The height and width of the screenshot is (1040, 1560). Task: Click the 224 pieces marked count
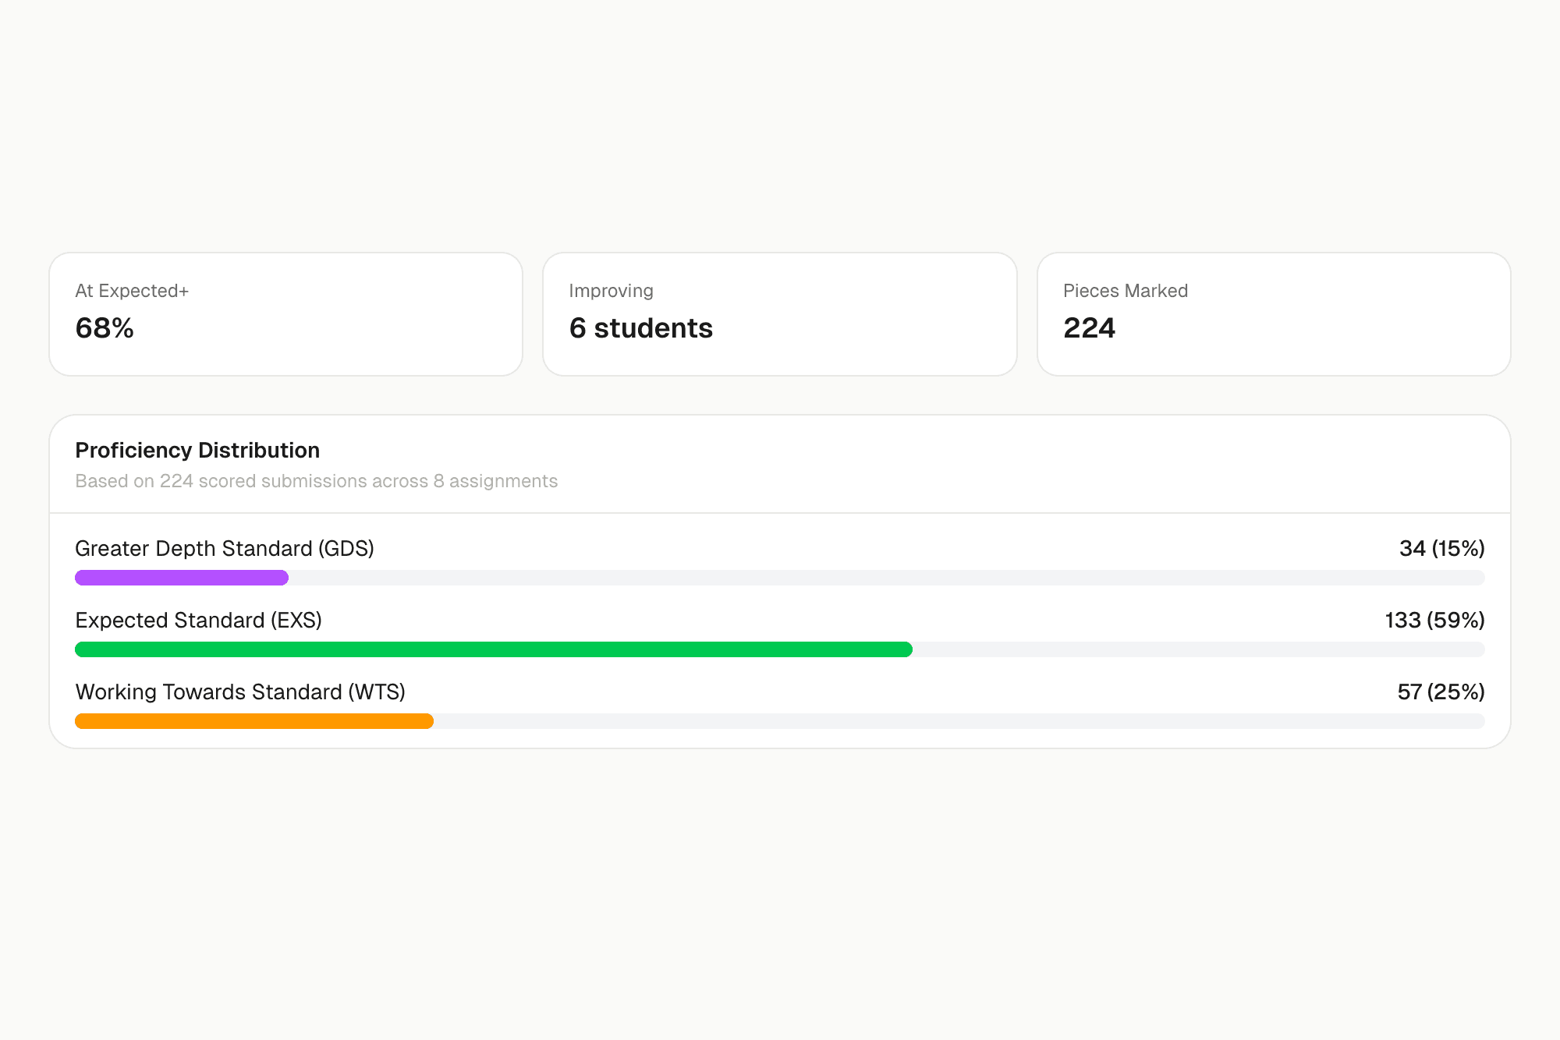(1089, 328)
